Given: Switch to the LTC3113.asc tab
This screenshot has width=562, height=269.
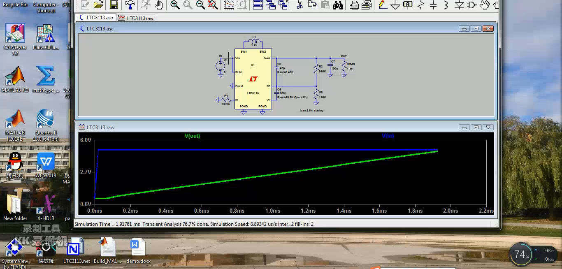Looking at the screenshot, I should [x=96, y=18].
